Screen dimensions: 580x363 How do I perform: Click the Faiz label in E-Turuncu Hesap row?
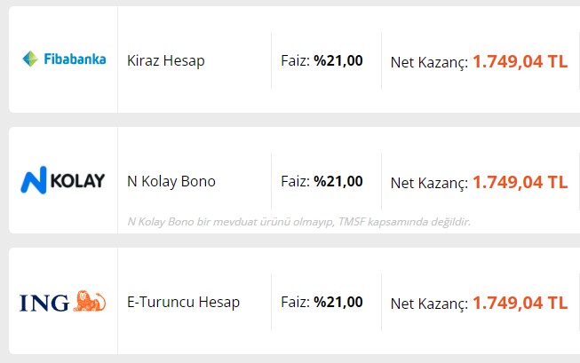click(295, 302)
